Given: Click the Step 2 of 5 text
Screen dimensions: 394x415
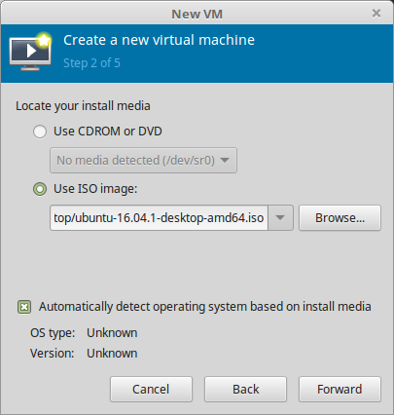Looking at the screenshot, I should pos(91,63).
